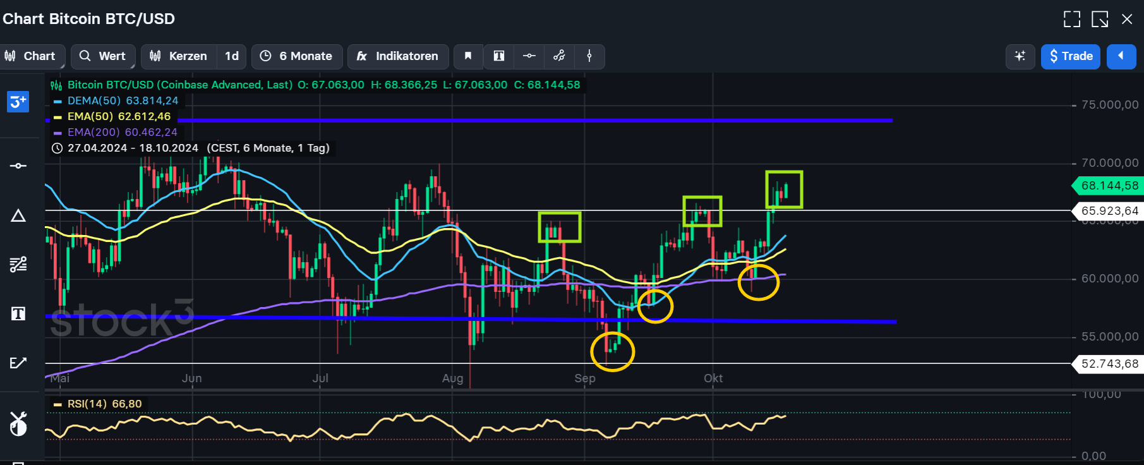Select the horizontal line tool in the top toolbar
Image resolution: width=1144 pixels, height=465 pixels.
(529, 56)
